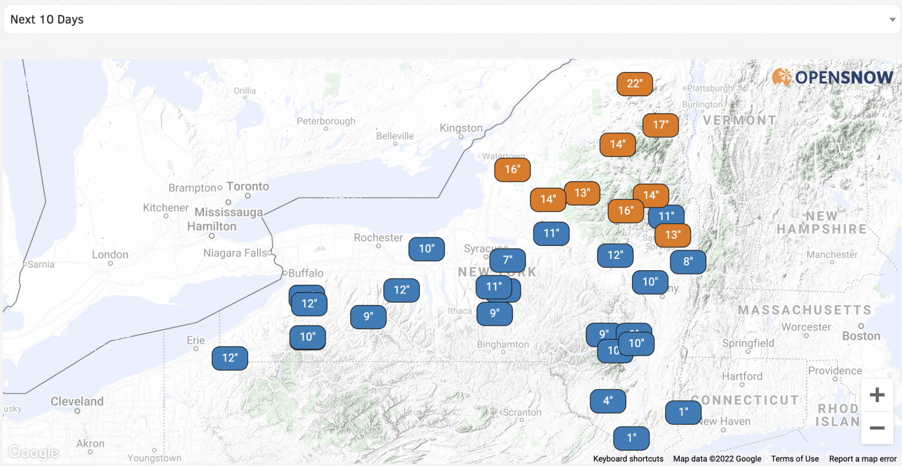Select the 7" marker near Syracuse

click(507, 260)
